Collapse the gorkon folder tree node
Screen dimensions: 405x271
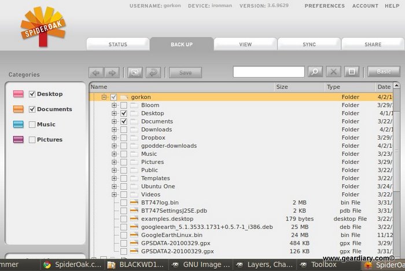pos(104,97)
